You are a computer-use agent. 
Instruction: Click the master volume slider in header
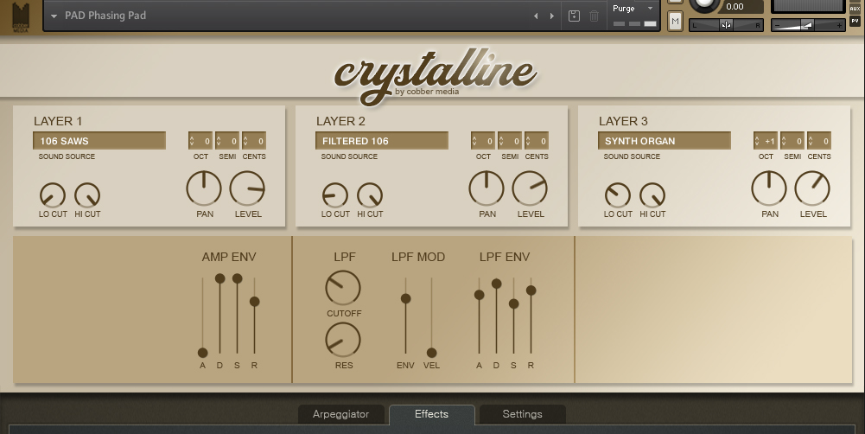point(808,25)
